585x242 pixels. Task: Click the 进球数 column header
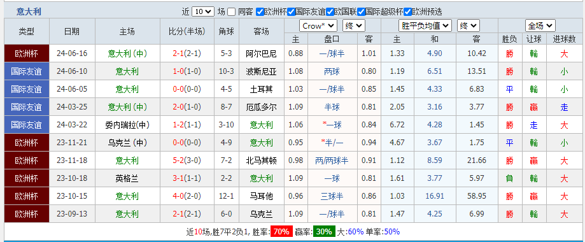click(564, 39)
